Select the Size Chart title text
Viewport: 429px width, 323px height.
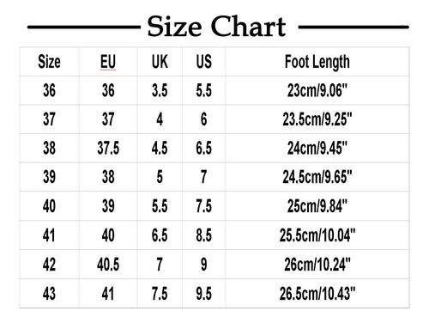click(x=216, y=27)
